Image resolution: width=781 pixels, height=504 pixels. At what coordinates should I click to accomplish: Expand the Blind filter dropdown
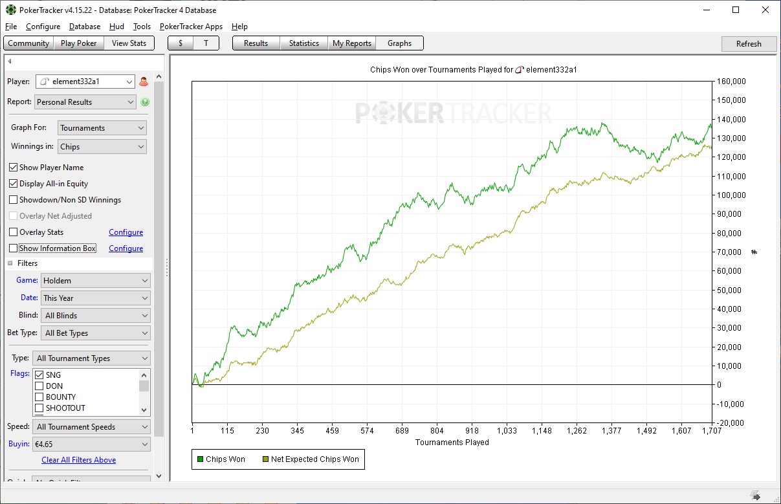(96, 316)
